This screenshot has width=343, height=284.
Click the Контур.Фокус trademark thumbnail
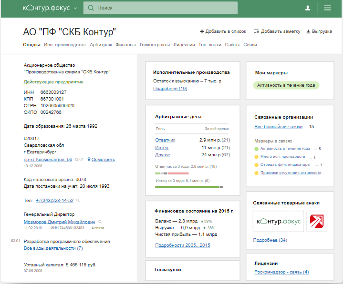click(x=278, y=221)
